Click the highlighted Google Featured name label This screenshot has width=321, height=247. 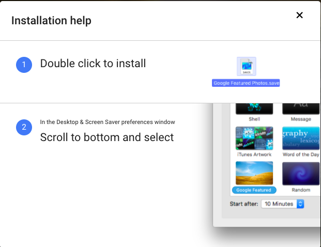point(254,190)
